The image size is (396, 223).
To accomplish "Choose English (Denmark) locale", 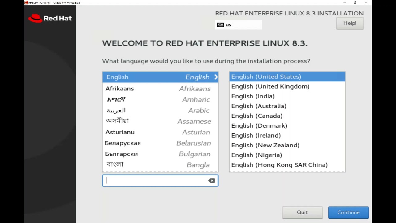I will [x=287, y=126].
